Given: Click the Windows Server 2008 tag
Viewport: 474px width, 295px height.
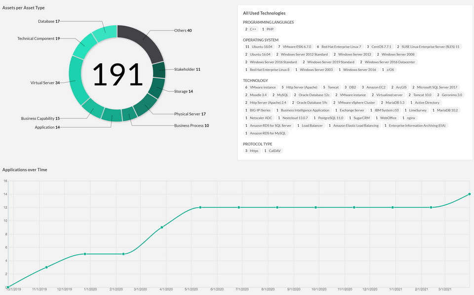Looking at the screenshot, I should tap(395, 54).
